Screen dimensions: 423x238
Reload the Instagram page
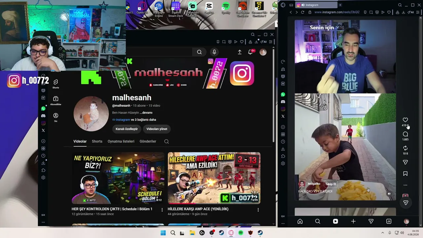tap(302, 12)
